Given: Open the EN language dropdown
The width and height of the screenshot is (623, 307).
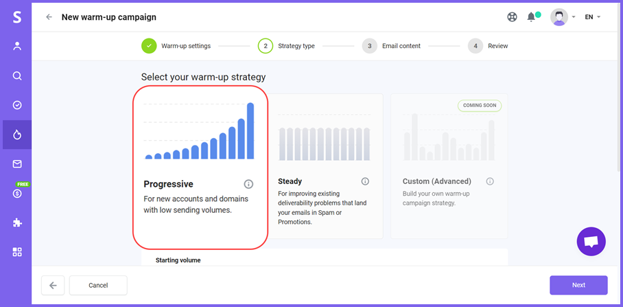Looking at the screenshot, I should (x=592, y=17).
